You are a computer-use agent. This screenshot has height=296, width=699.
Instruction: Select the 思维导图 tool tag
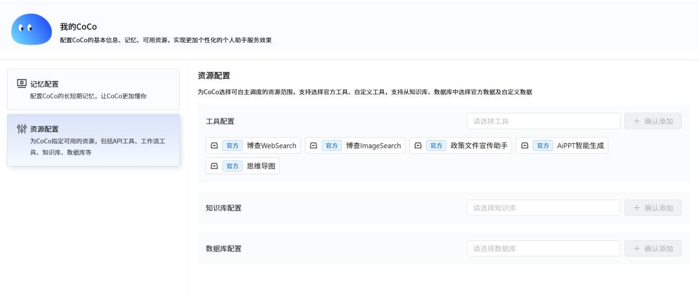coord(243,166)
